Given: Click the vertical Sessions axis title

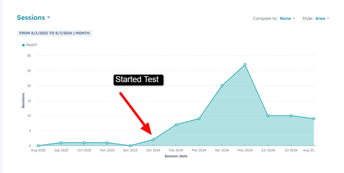Looking at the screenshot, I should [23, 100].
